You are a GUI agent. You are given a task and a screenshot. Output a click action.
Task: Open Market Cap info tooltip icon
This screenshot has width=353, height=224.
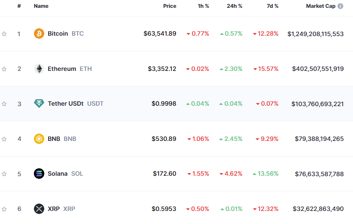point(340,6)
